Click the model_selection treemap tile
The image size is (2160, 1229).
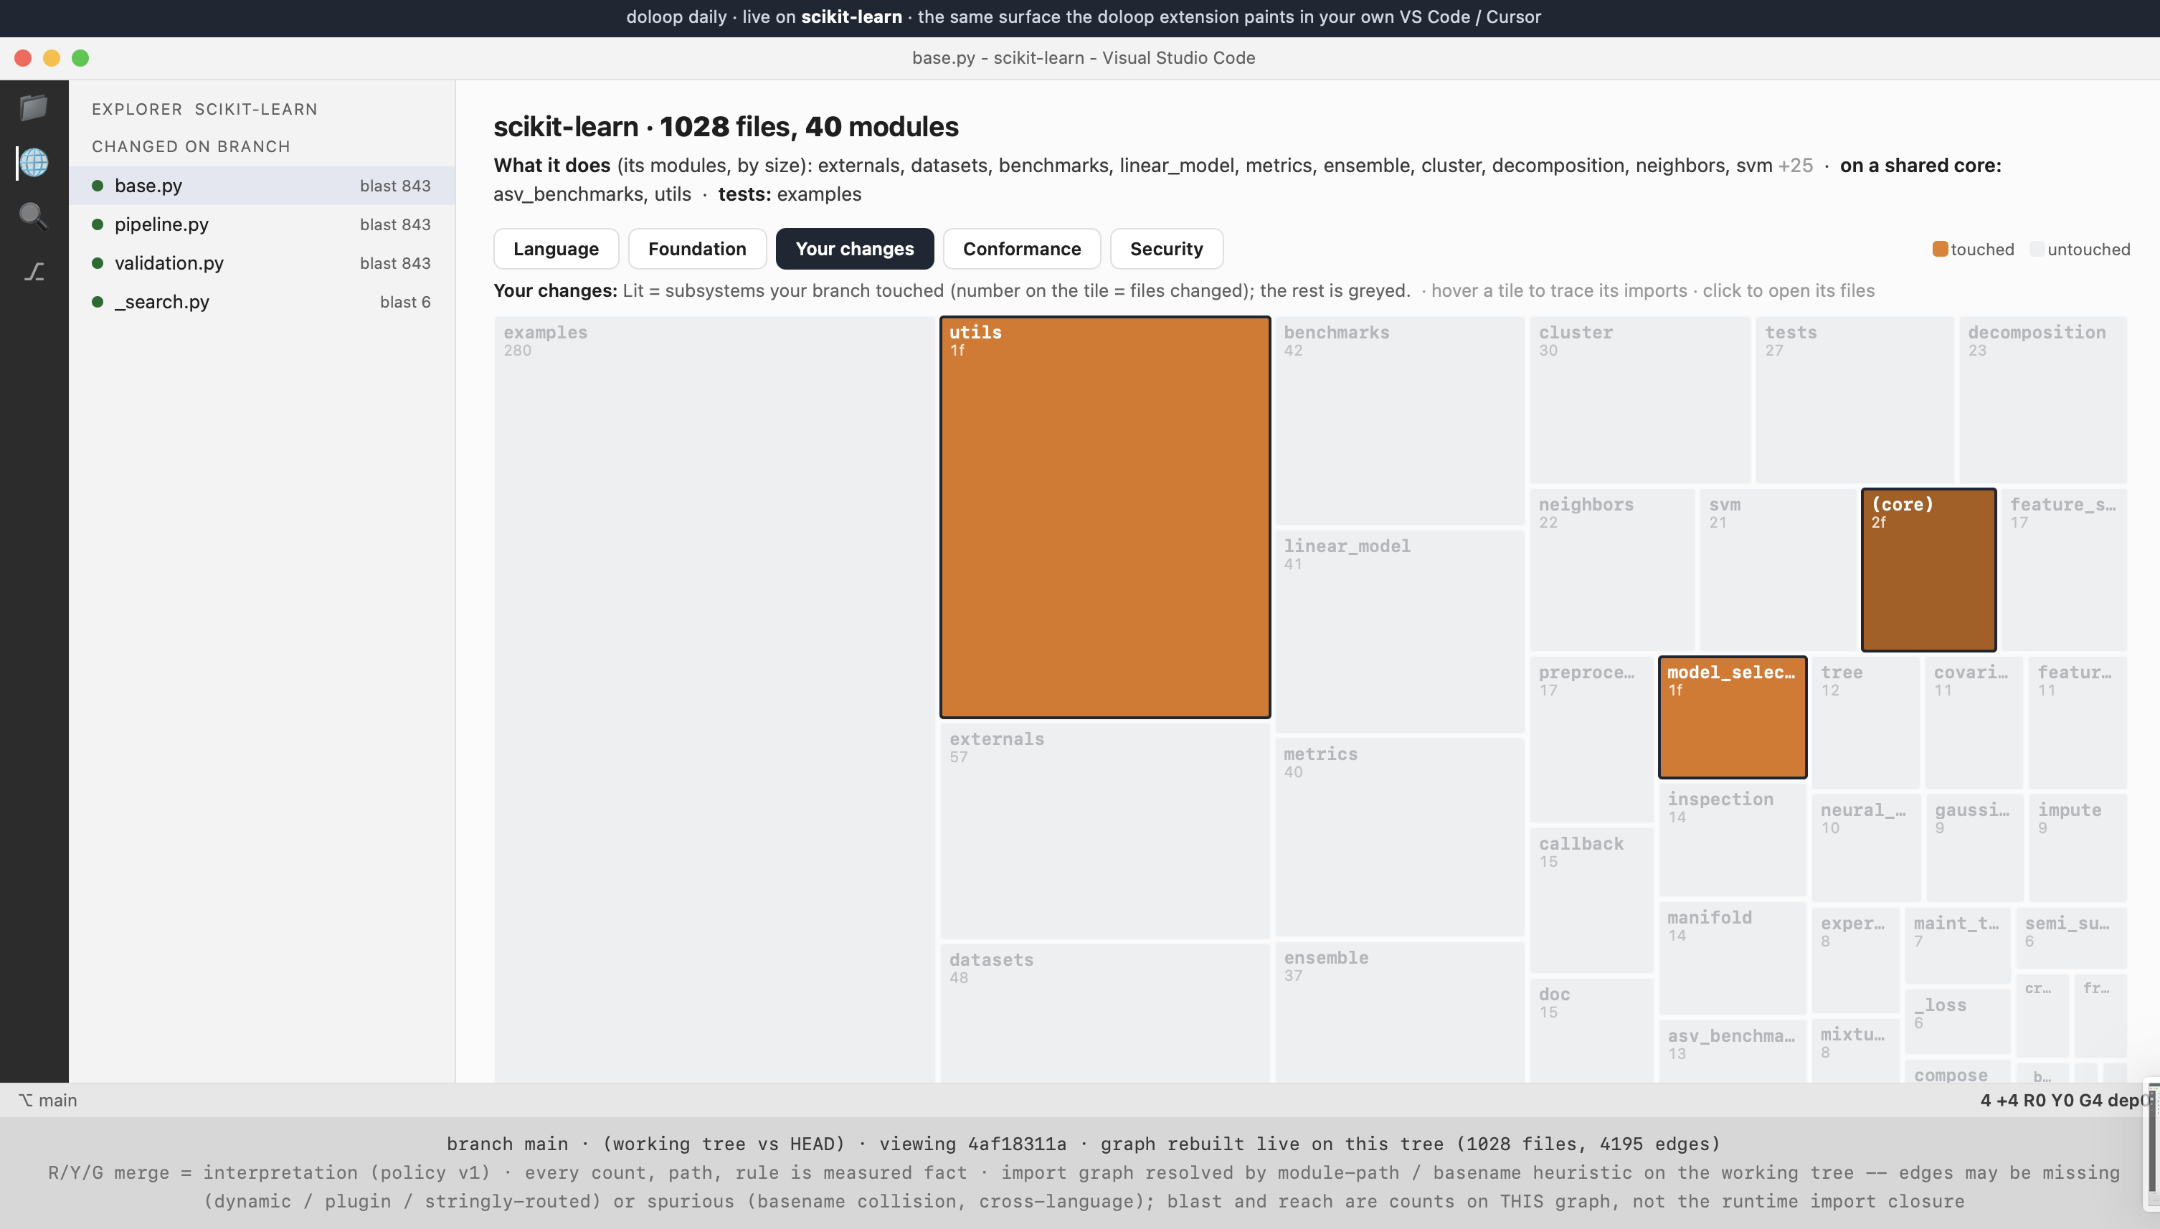[x=1732, y=718]
